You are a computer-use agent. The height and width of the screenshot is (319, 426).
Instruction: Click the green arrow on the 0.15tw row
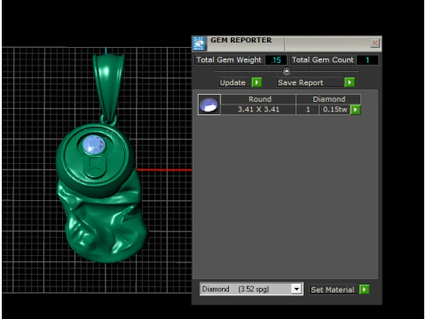pos(355,110)
